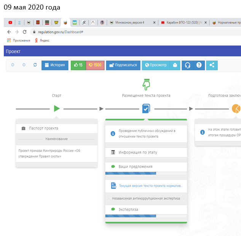Image resolution: width=241 pixels, height=236 pixels.
Task: Click the headset support icon
Action: [187, 65]
